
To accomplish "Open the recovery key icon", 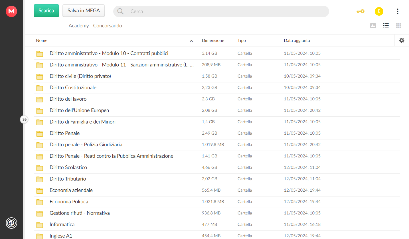I will 361,11.
